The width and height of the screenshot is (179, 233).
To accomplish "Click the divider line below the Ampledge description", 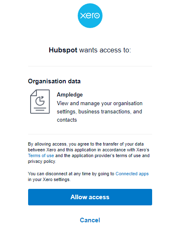I will point(90,134).
